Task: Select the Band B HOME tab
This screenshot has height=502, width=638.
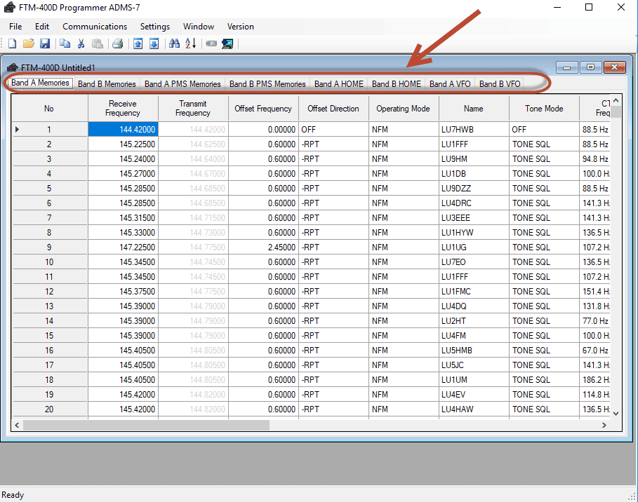Action: 397,84
